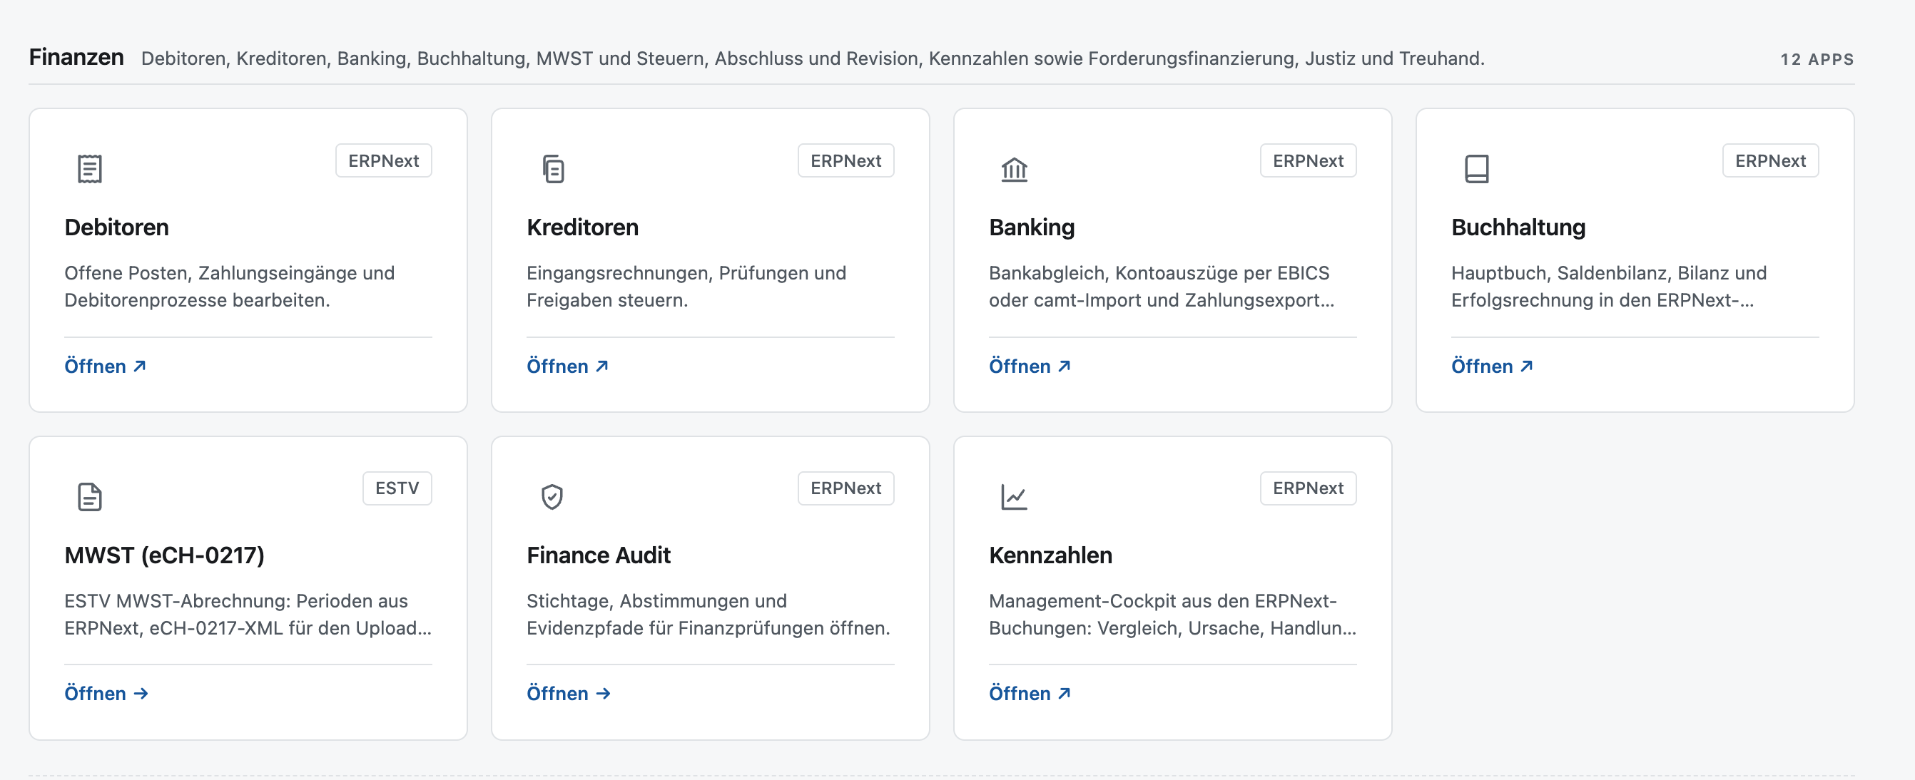This screenshot has height=780, width=1915.
Task: Select the Banking card title
Action: click(x=1032, y=227)
